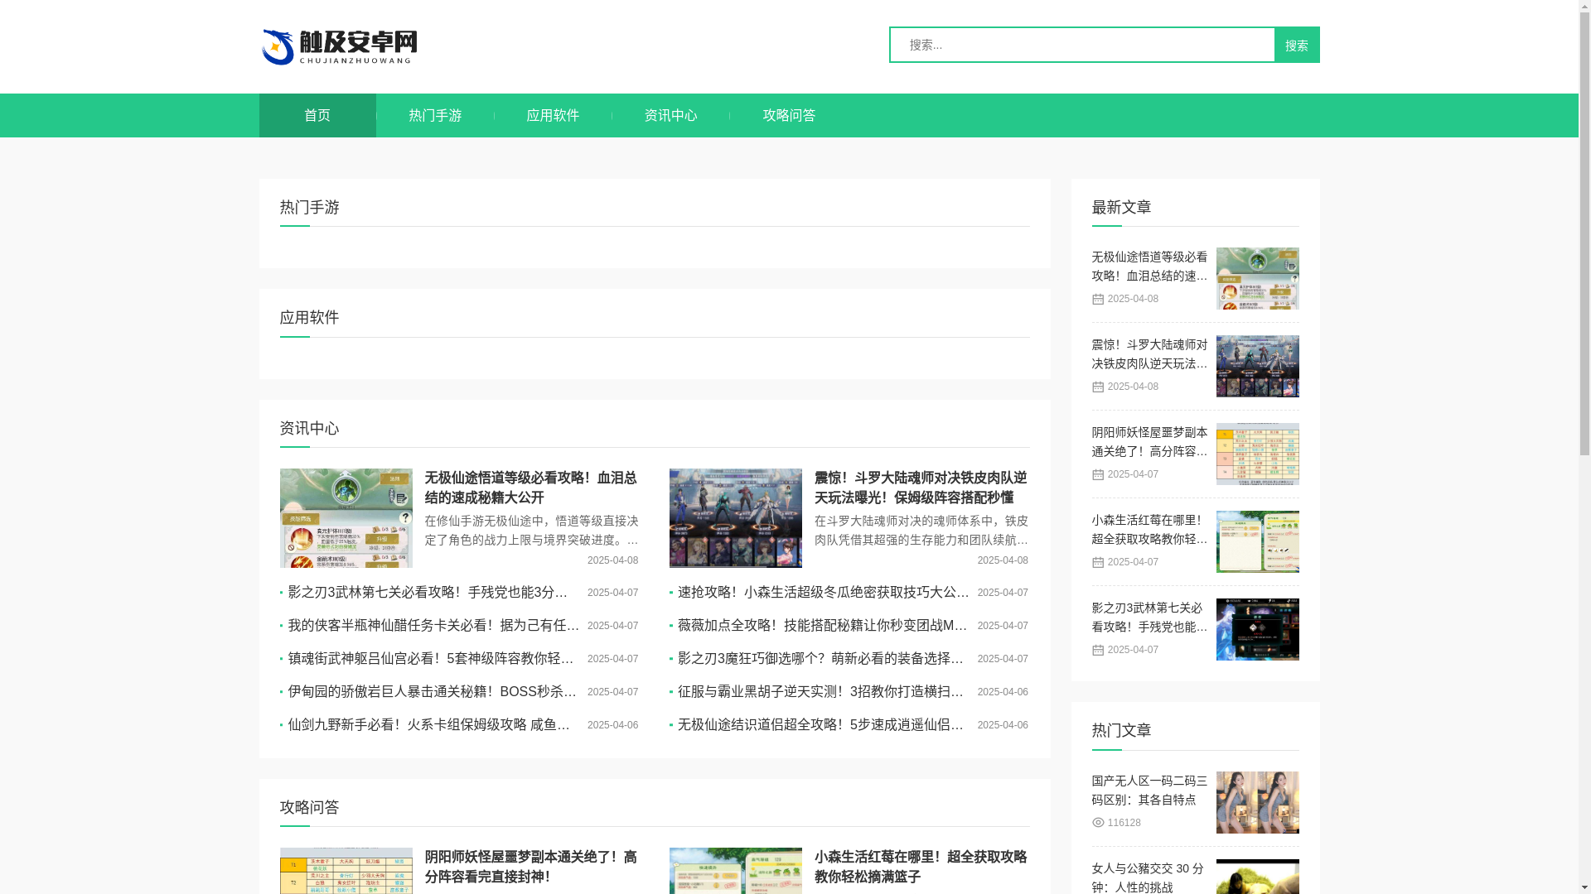Screen dimensions: 1591x894
Task: Open the thumbnail beside the 116128 view count
Action: tap(1258, 803)
